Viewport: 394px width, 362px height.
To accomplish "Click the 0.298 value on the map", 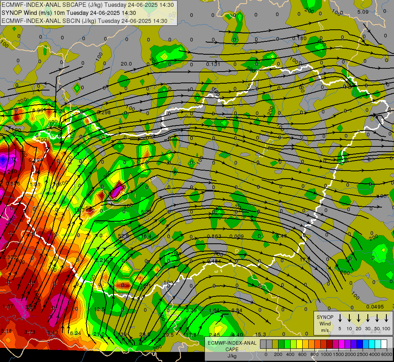I will [103, 112].
